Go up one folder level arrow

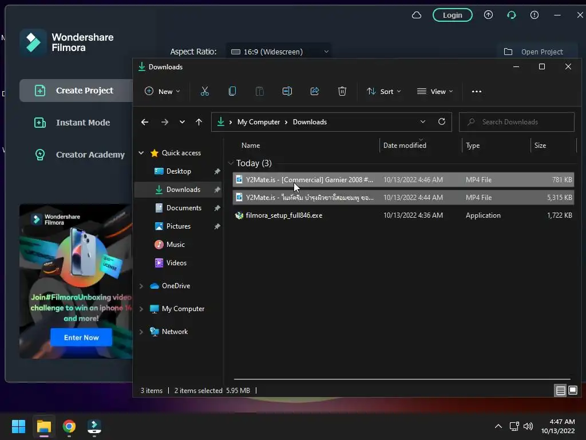coord(199,122)
